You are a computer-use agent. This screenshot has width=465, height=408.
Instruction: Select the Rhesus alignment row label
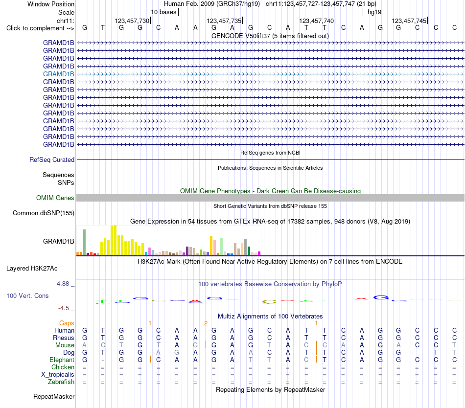(x=64, y=338)
